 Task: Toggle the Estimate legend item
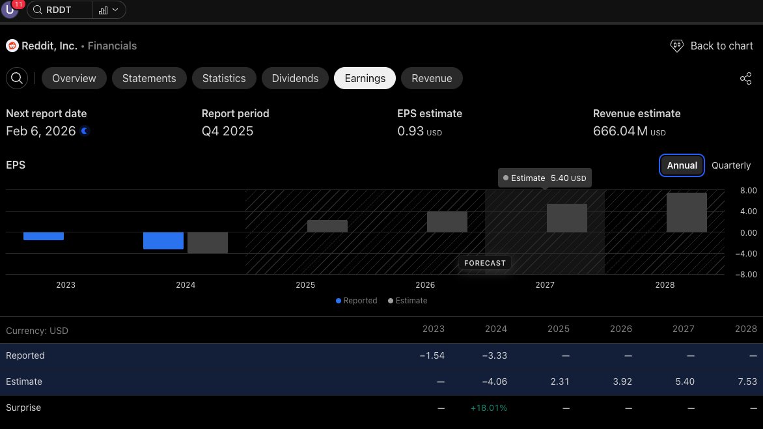click(408, 301)
